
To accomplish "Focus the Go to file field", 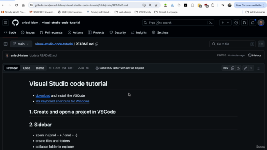I will [232, 44].
